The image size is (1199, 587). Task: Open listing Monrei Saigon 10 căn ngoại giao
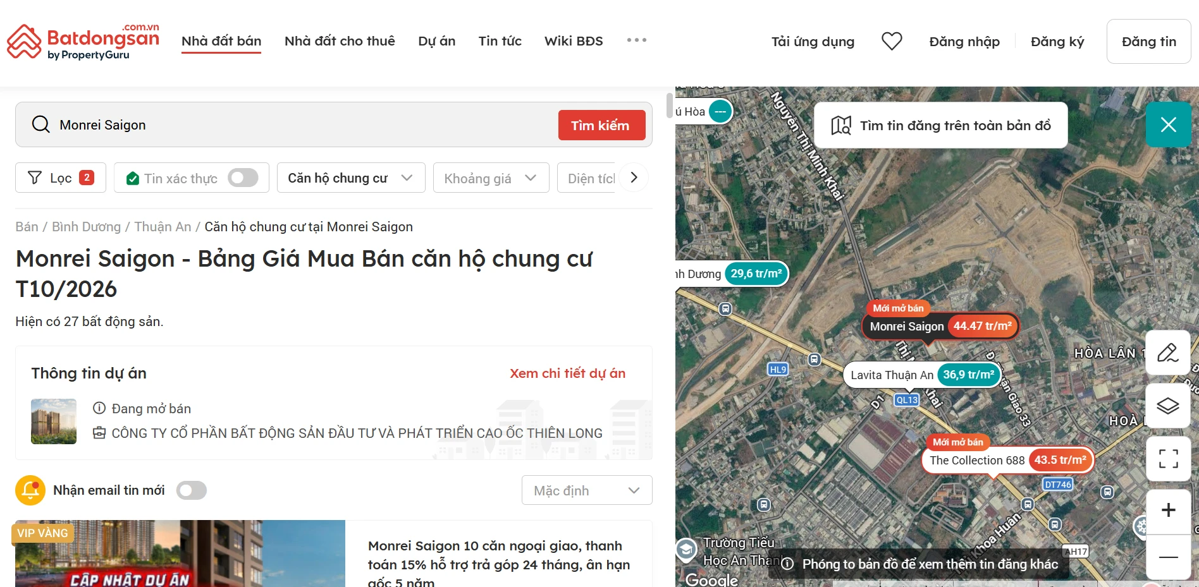click(499, 564)
